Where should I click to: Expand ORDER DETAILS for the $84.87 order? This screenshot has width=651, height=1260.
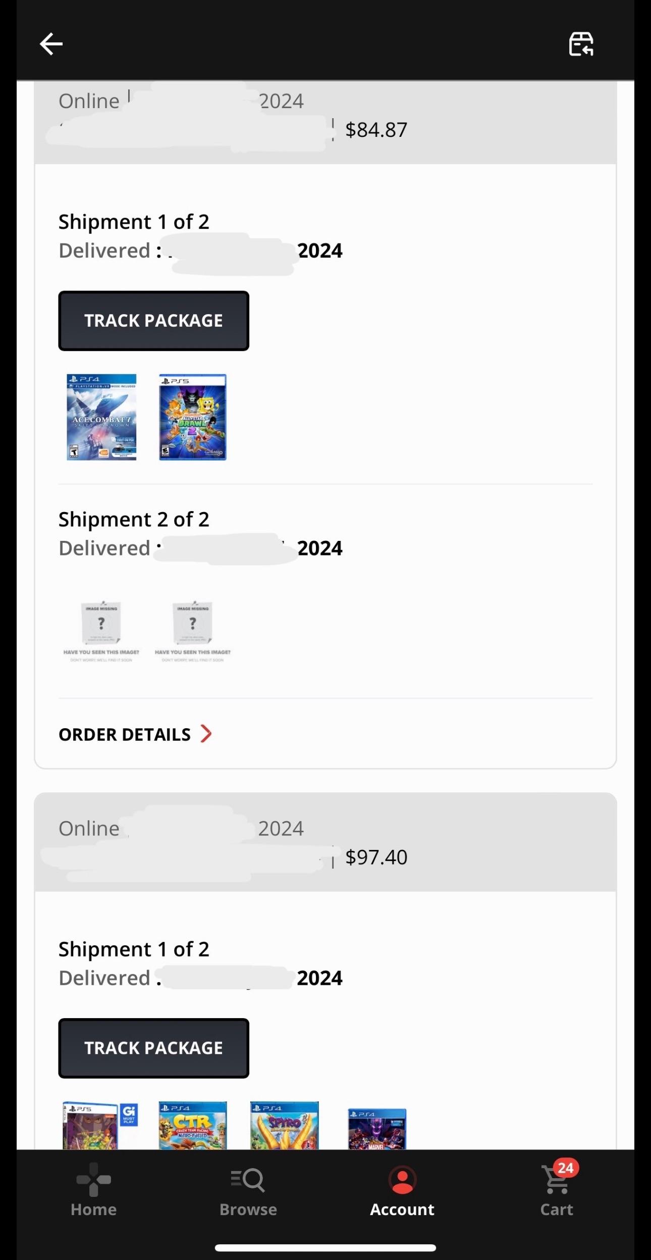[x=125, y=734]
